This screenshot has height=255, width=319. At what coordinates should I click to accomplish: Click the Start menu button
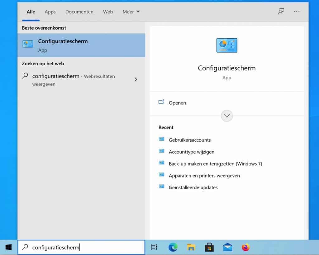point(8,247)
